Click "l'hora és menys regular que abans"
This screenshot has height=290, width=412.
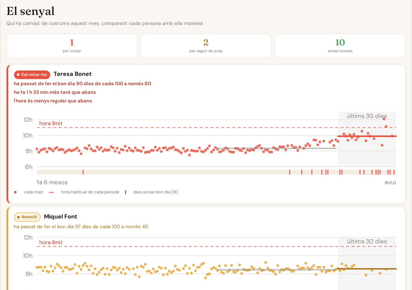[x=53, y=101]
